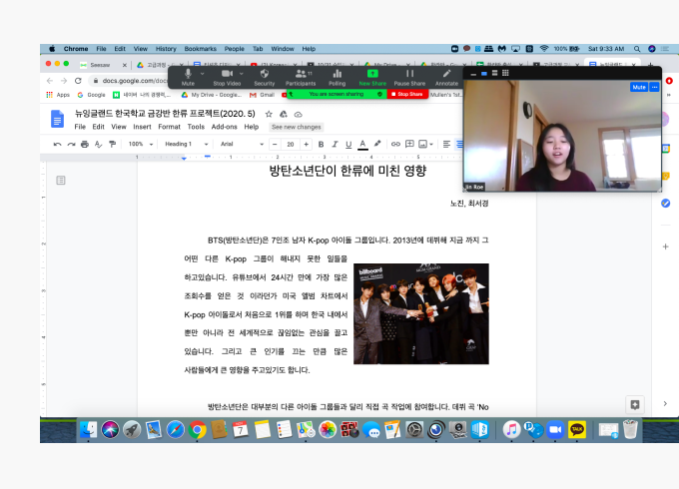This screenshot has width=679, height=489.
Task: Click the Undo arrow in Docs toolbar
Action: click(x=57, y=144)
